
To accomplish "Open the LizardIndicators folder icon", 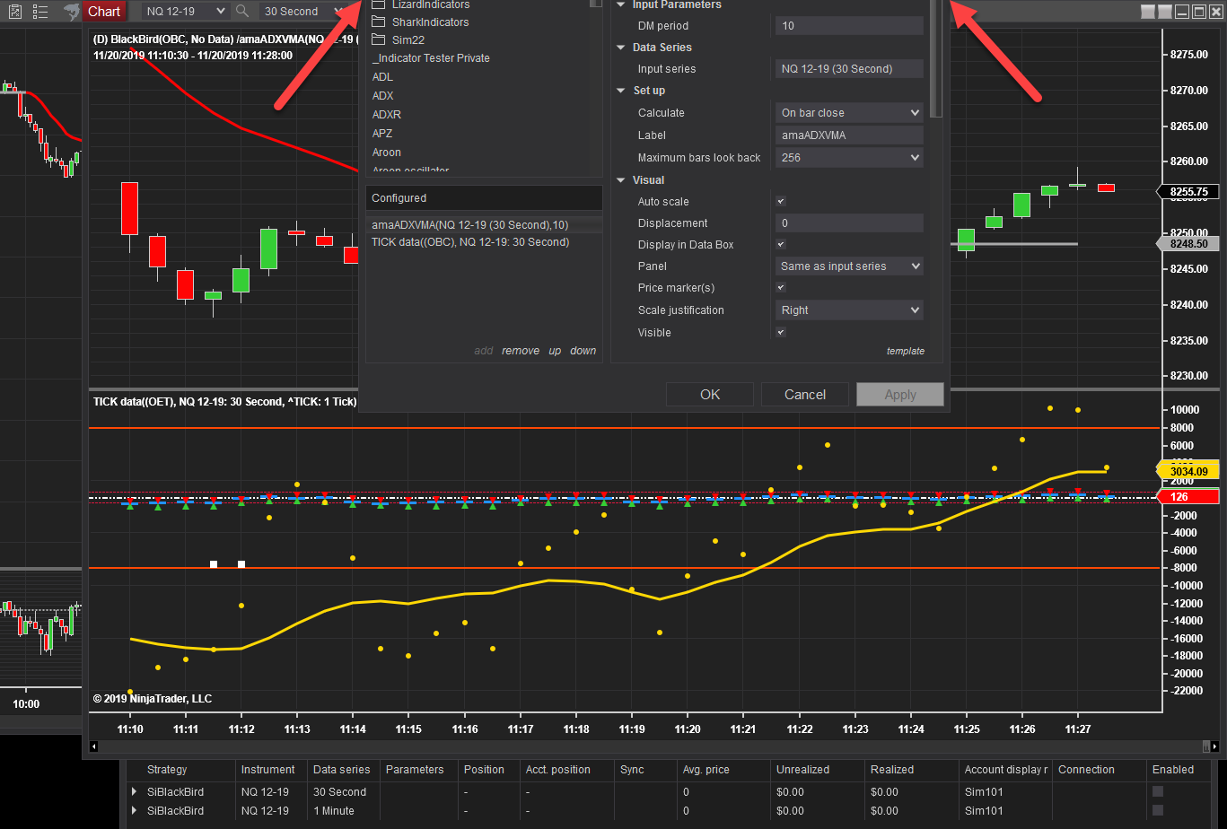I will (377, 4).
